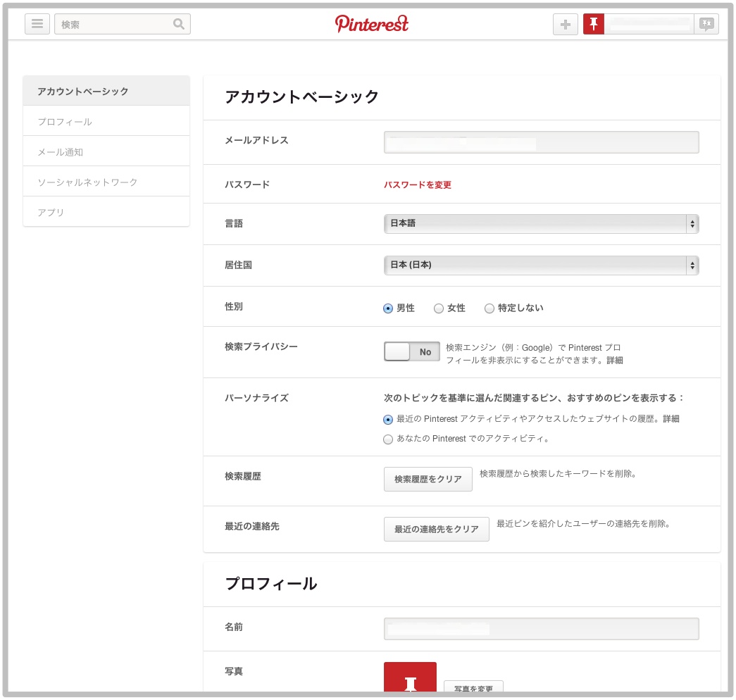Open アカウントベーシック sidebar section
The width and height of the screenshot is (736, 700).
(x=106, y=91)
